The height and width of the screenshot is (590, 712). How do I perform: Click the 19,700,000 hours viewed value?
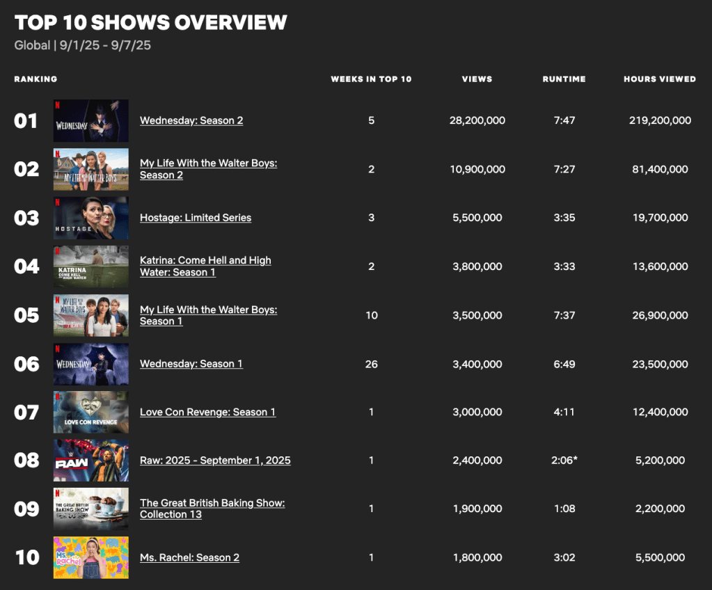(660, 218)
